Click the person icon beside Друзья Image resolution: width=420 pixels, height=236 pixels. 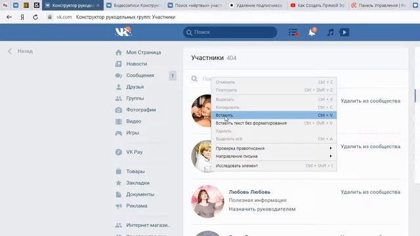[119, 87]
